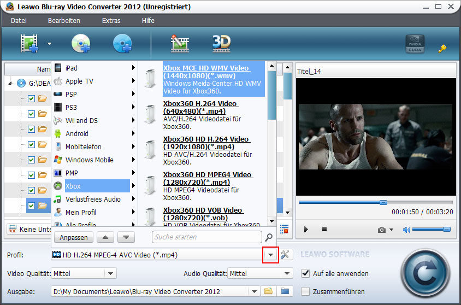The height and width of the screenshot is (305, 461).
Task: Move profile down with the down arrow button
Action: [x=126, y=237]
